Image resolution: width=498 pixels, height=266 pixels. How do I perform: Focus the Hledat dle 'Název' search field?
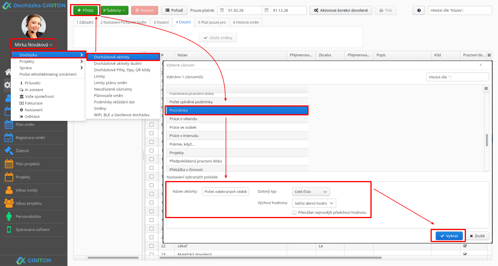pyautogui.click(x=460, y=10)
